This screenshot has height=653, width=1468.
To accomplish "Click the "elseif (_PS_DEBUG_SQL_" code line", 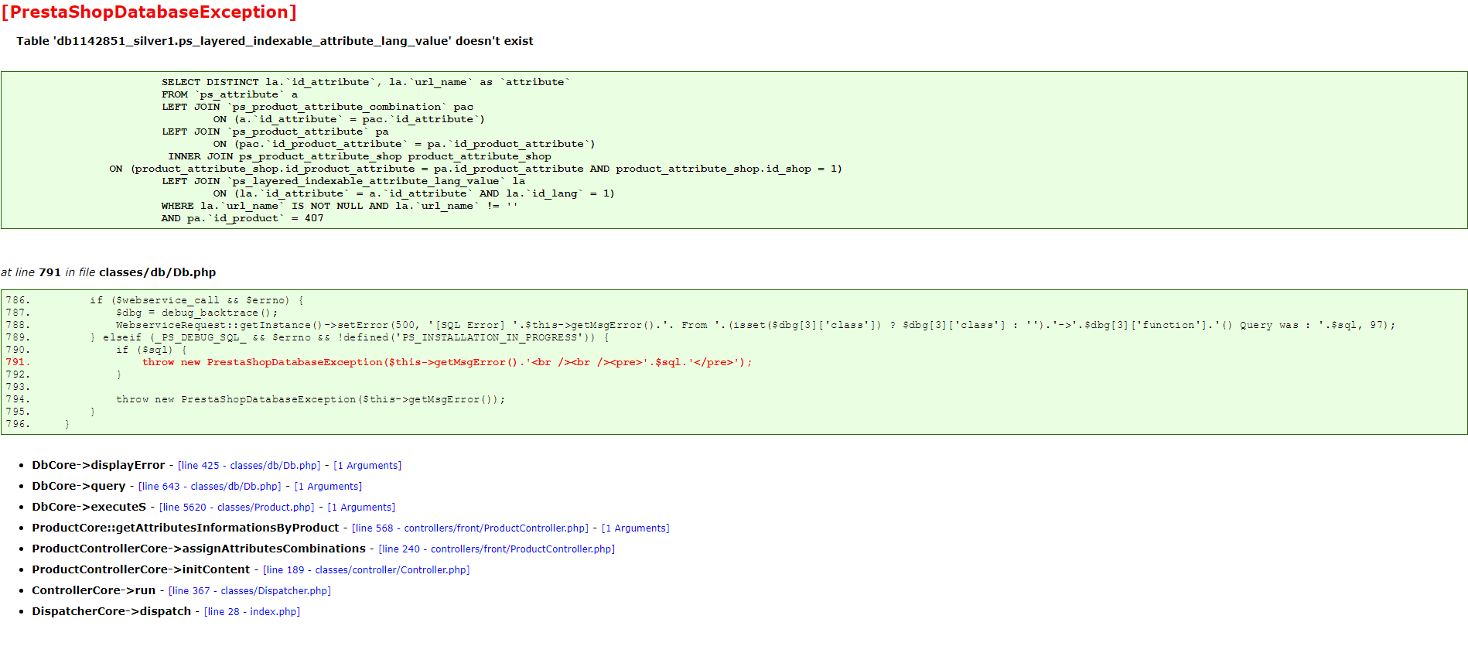I will click(x=350, y=337).
